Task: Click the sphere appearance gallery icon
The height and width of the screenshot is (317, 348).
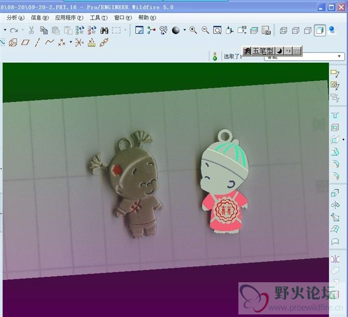Action: 176,30
